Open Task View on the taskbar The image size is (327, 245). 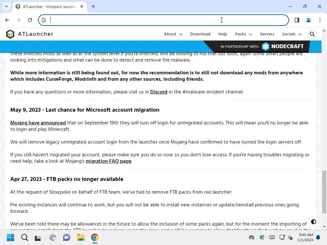(x=38, y=237)
